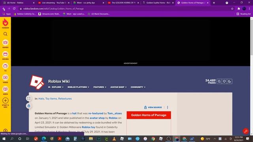Image resolution: width=253 pixels, height=142 pixels.
Task: Close the Golden Horns of Pwnage tab
Action: pos(208,3)
